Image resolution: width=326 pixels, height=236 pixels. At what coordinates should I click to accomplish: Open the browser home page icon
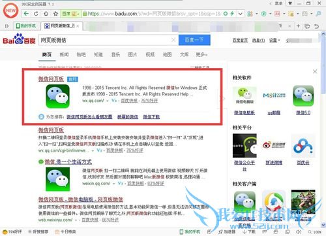pos(46,14)
